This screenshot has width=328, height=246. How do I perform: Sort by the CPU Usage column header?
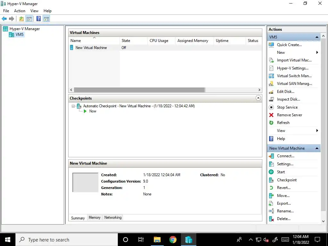161,41
